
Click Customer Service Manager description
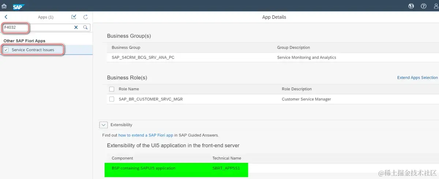[306, 99]
